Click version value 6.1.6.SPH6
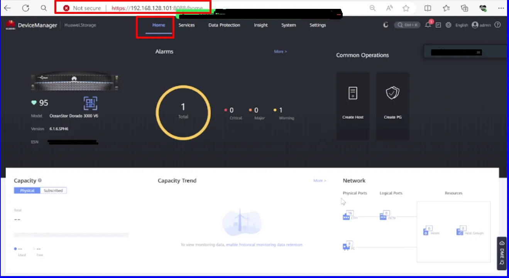Viewport: 509px width, 278px height. (59, 129)
